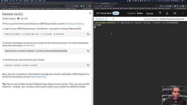The image size is (187, 105).
Task: Click the eye icon in Cloud Shell header
Action: click(175, 13)
